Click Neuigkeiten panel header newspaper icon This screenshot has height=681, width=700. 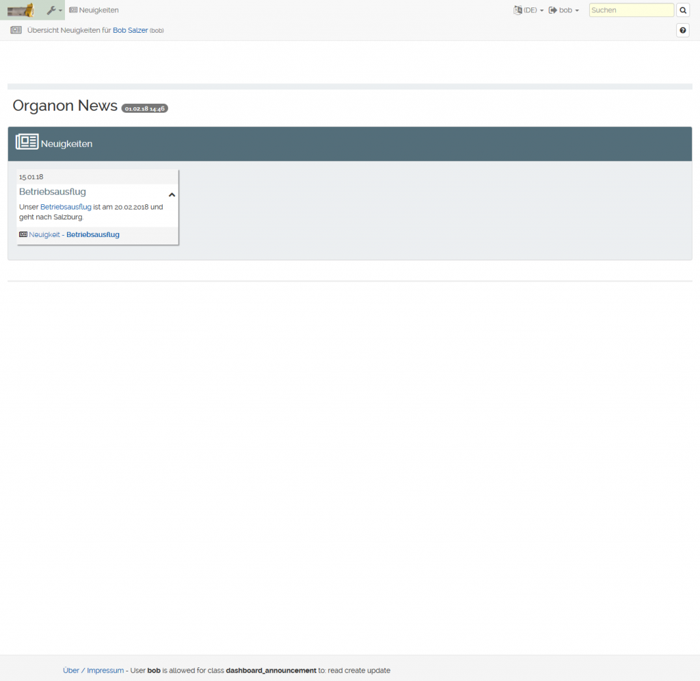pyautogui.click(x=27, y=142)
